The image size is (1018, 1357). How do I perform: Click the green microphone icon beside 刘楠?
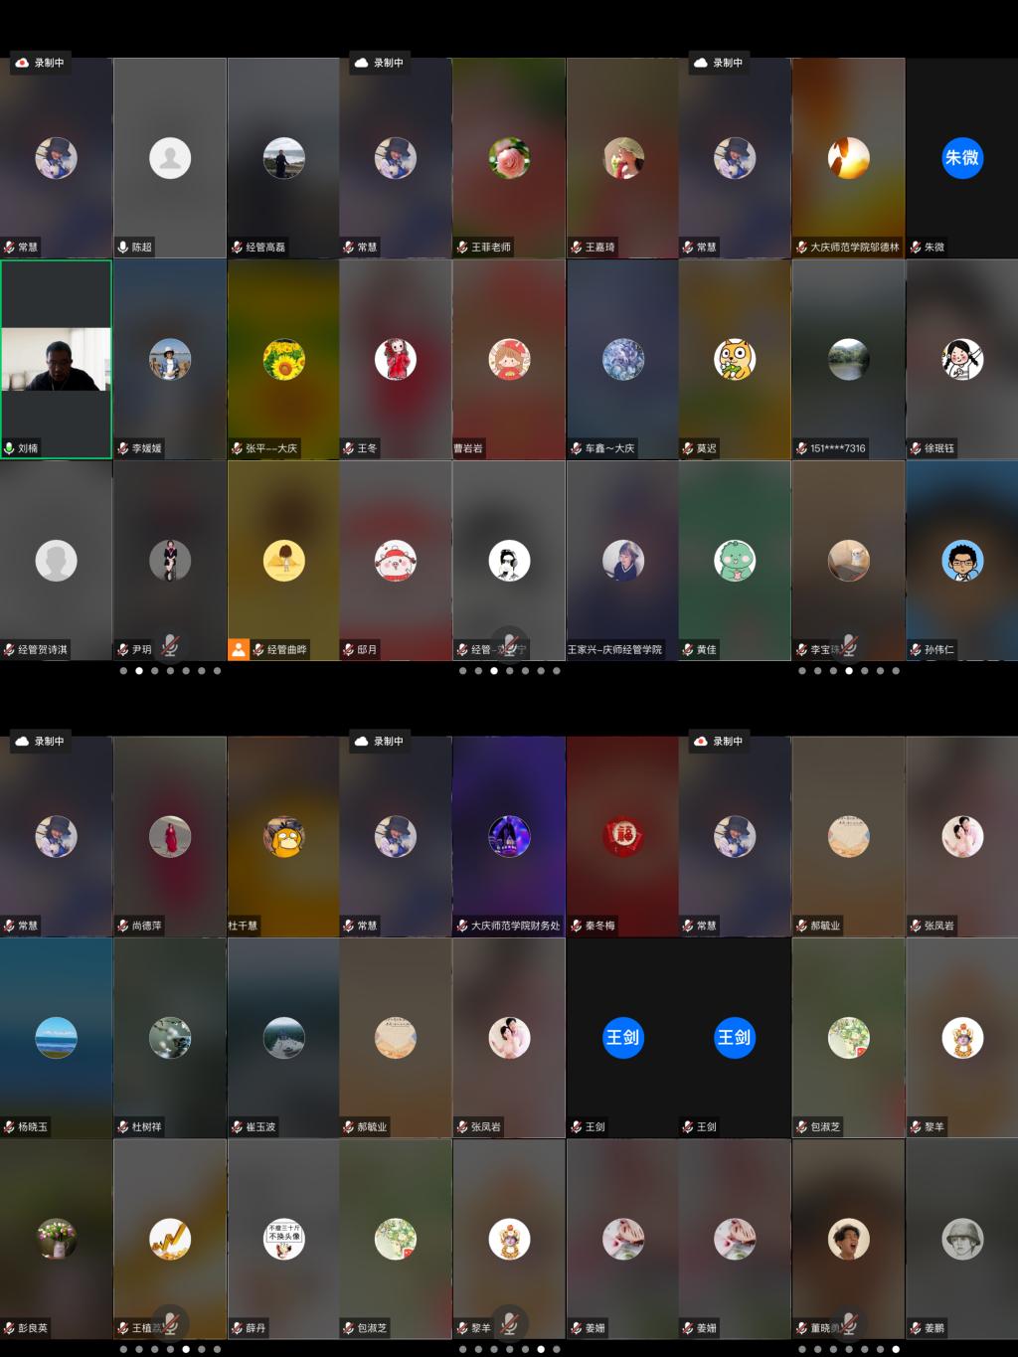9,448
